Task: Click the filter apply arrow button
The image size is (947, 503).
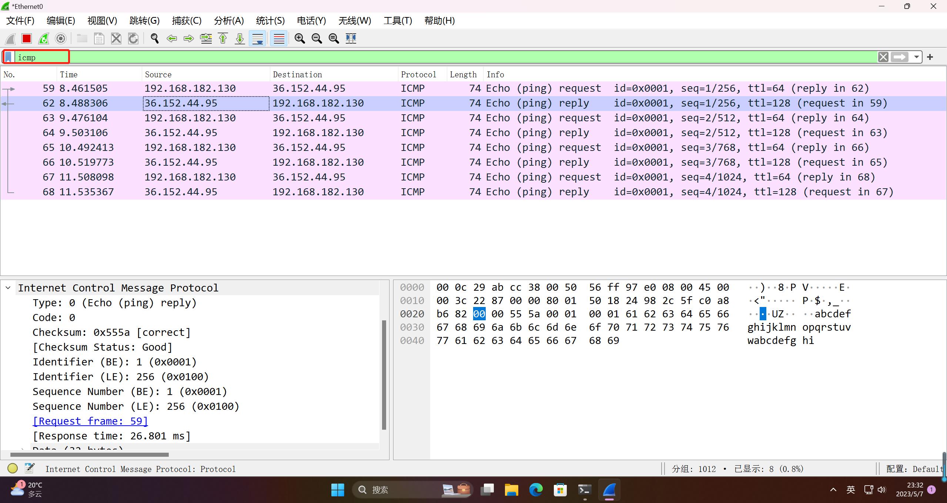Action: (x=900, y=57)
